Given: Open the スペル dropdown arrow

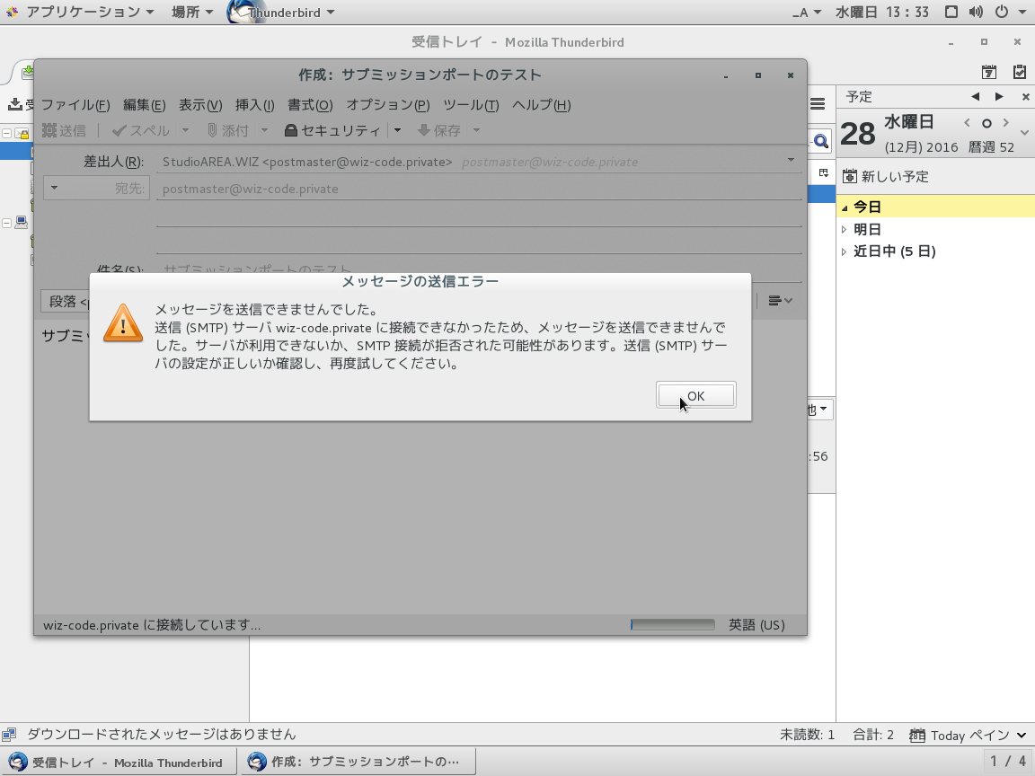Looking at the screenshot, I should click(185, 130).
